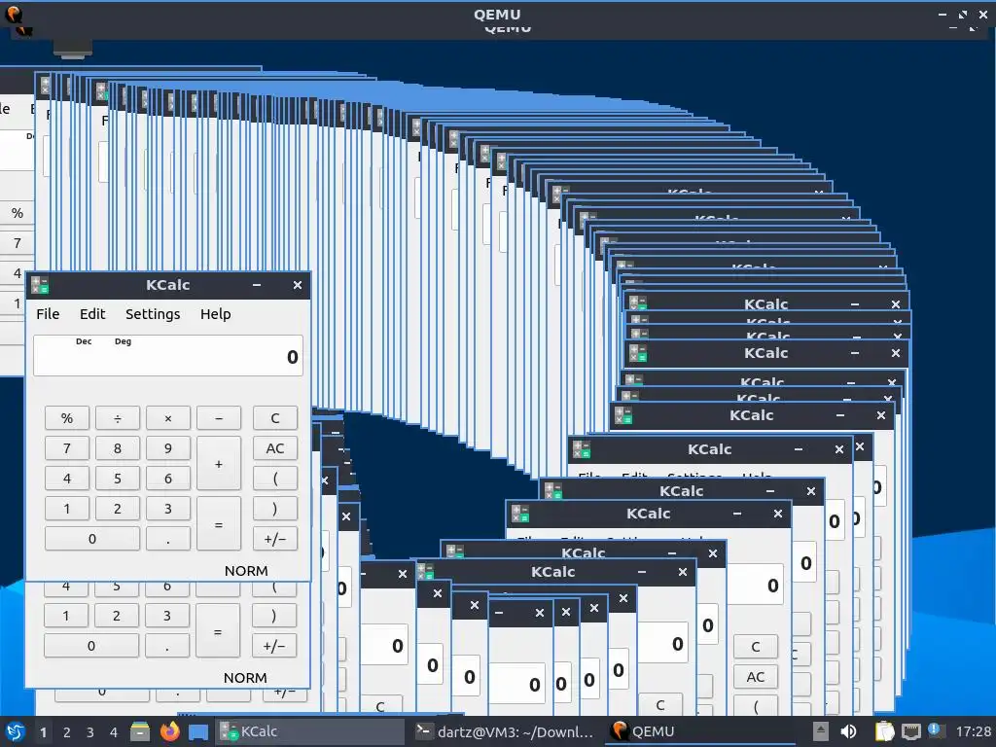Click the minus button in front KCalc
996x747 pixels.
[x=219, y=418]
